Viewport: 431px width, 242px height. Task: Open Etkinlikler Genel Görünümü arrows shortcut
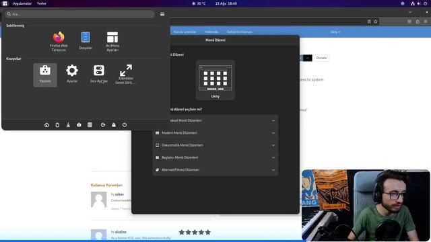tap(126, 75)
